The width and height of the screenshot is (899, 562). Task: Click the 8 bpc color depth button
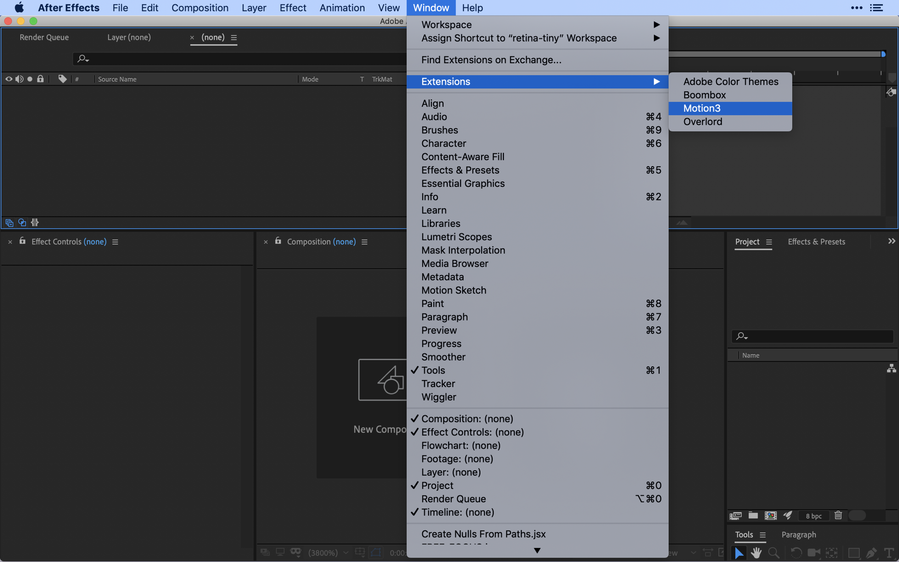(813, 516)
